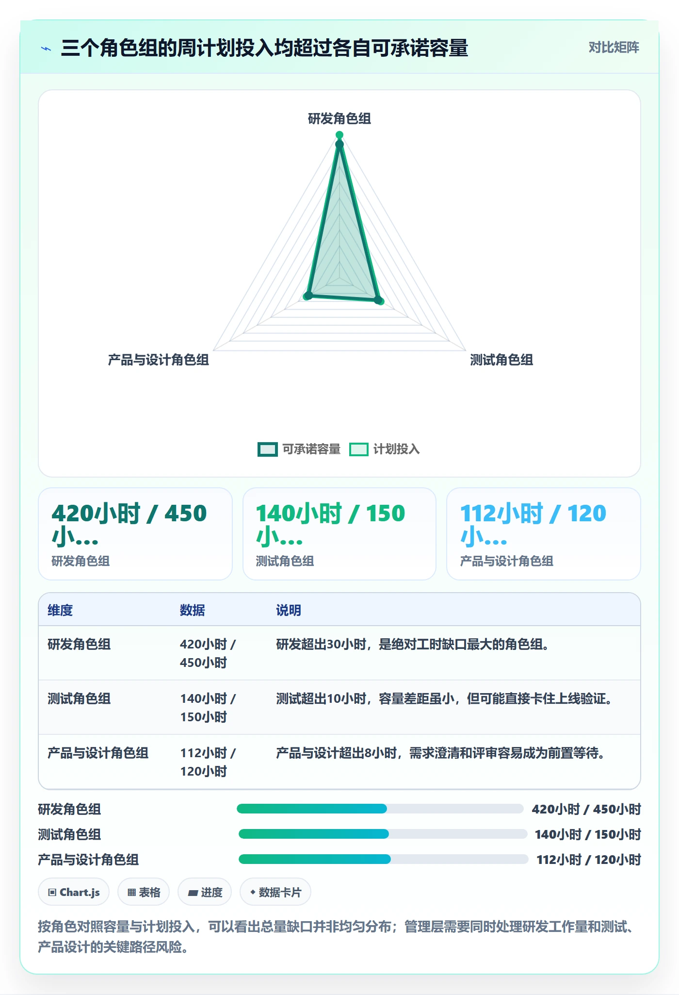Image resolution: width=679 pixels, height=995 pixels.
Task: Select the 进度 tag chip
Action: tap(205, 892)
